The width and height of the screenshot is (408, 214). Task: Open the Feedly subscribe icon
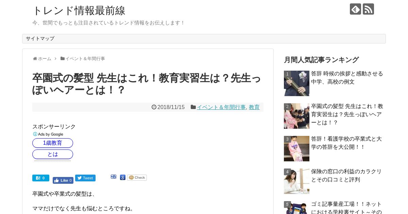[x=355, y=9]
